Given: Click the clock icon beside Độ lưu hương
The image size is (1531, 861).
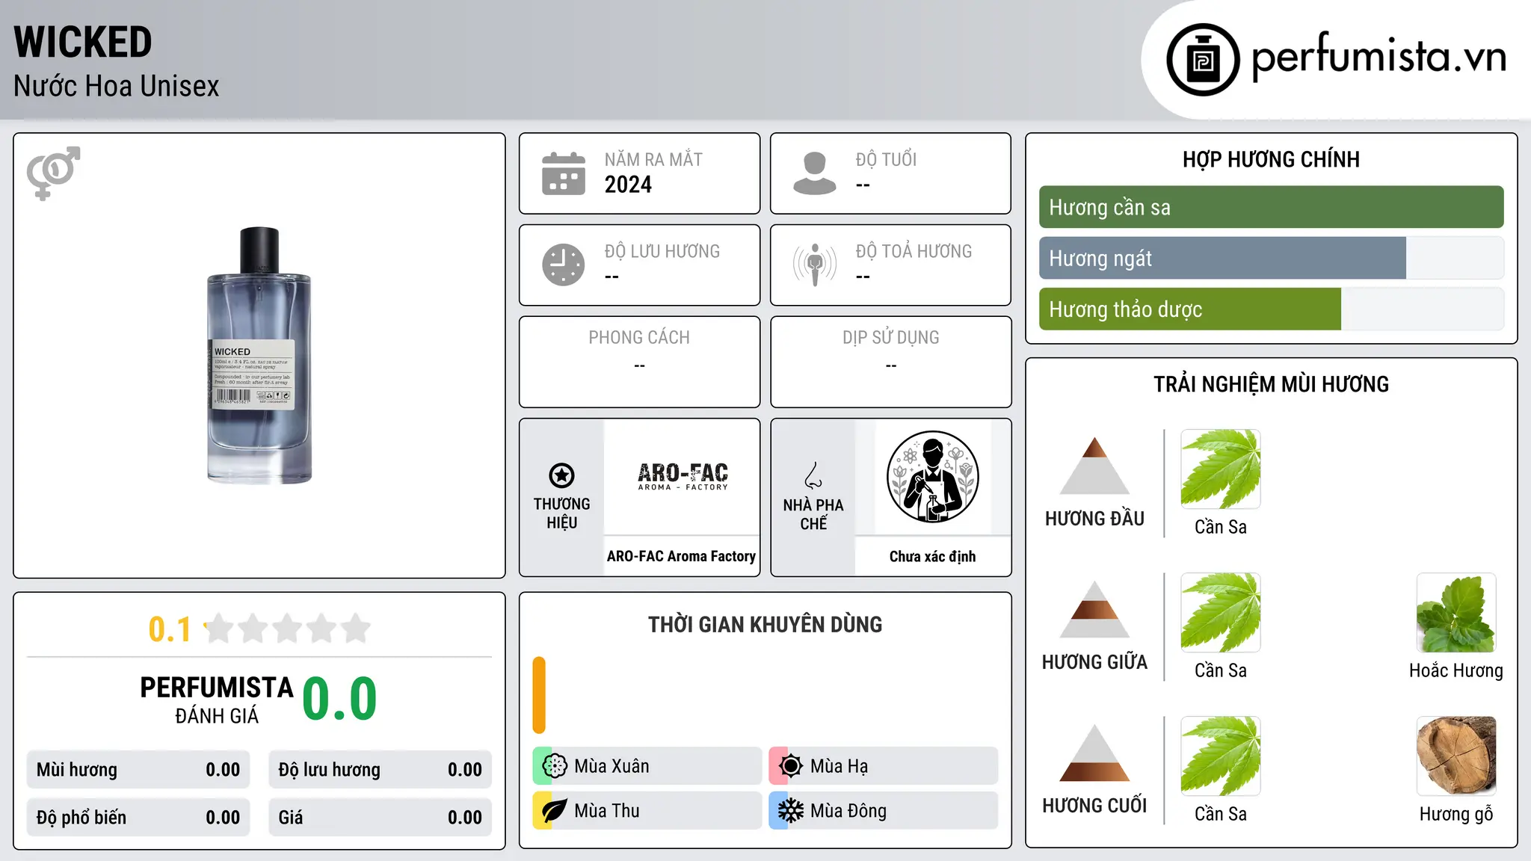Looking at the screenshot, I should (x=563, y=265).
